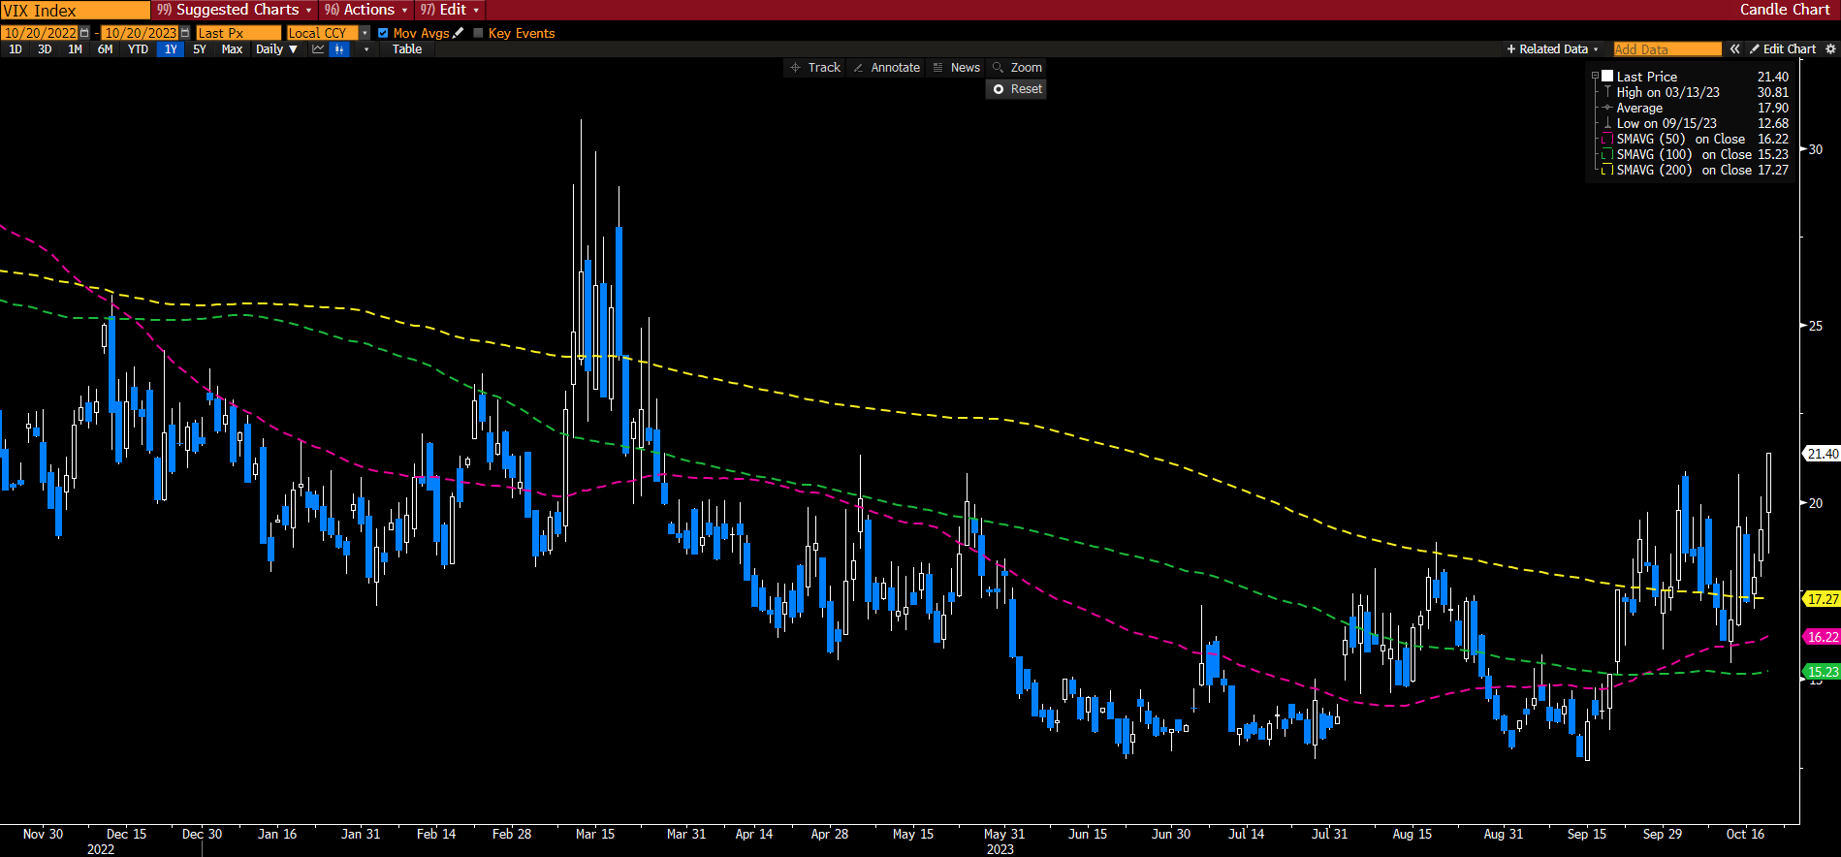Viewport: 1841px width, 857px height.
Task: Click the SMAVG (200) yellow swatch
Action: click(x=1607, y=170)
